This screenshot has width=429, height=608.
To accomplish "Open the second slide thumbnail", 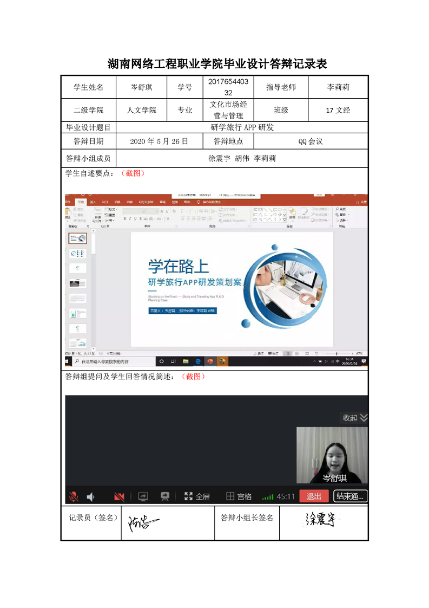I will (78, 253).
